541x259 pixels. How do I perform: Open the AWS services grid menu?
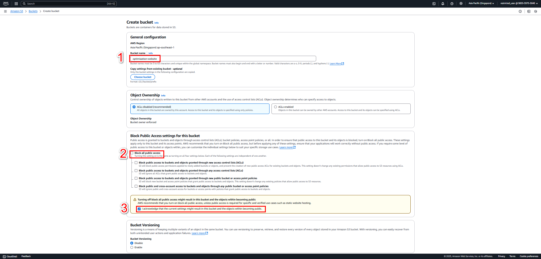16,4
